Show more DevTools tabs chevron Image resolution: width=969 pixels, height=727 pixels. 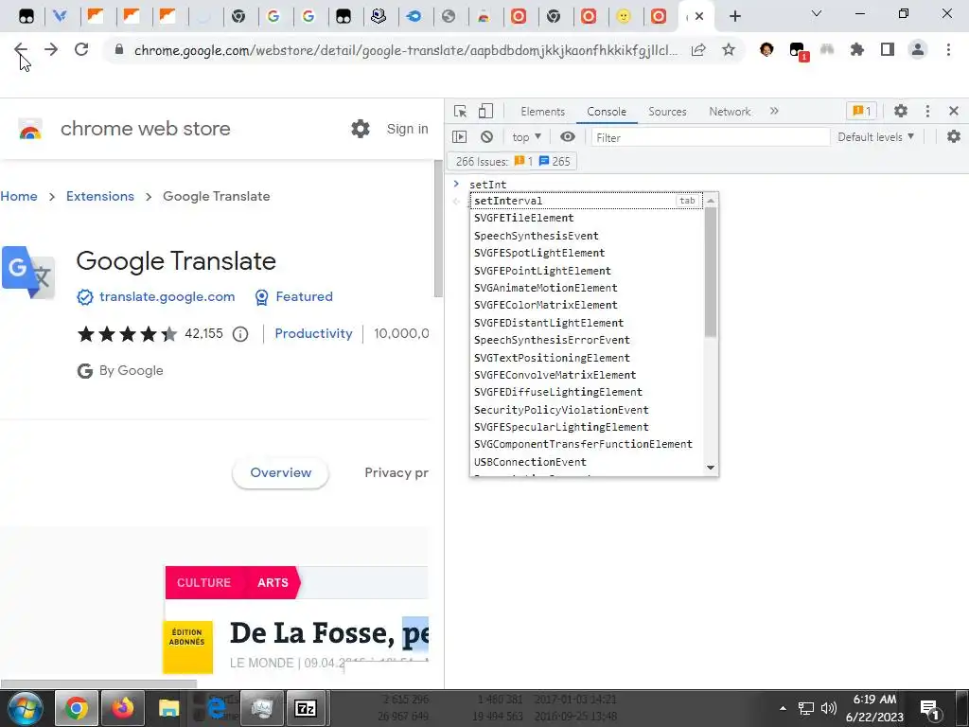[x=774, y=112]
